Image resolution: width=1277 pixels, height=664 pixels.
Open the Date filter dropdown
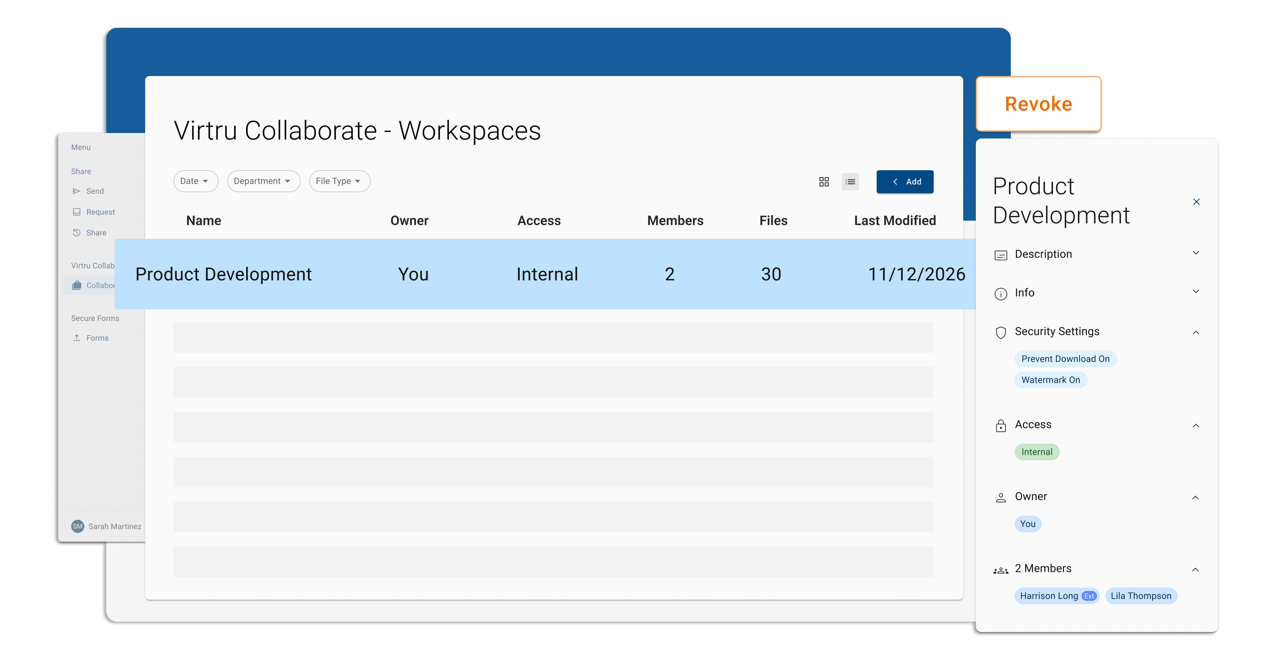195,181
